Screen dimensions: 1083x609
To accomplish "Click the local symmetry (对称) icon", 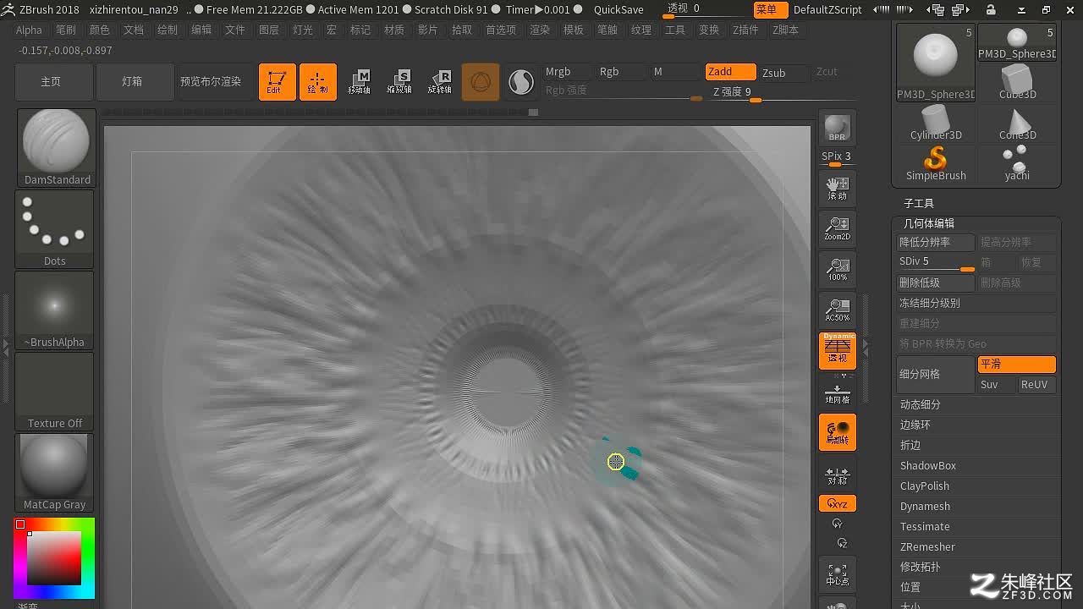I will coord(838,475).
